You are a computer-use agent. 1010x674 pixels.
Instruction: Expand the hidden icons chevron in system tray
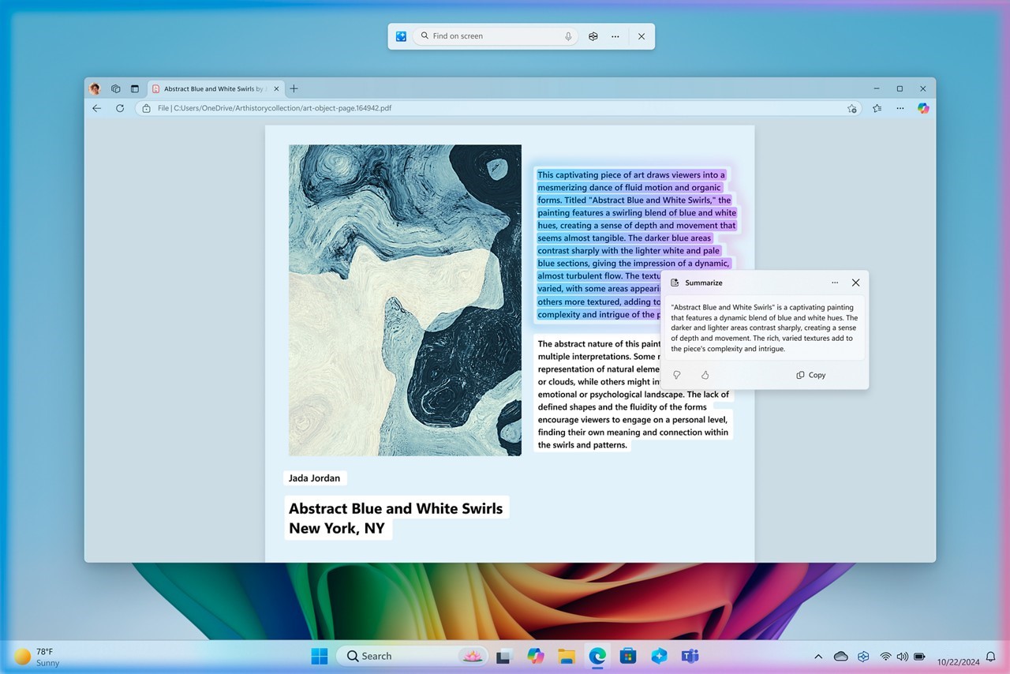(x=818, y=657)
